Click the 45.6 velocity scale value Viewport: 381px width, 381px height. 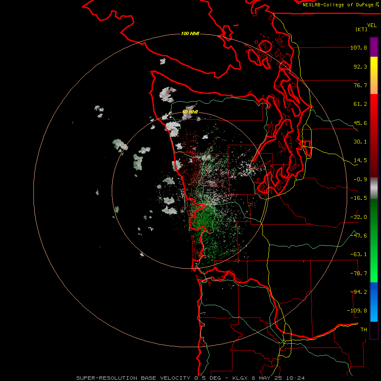(x=360, y=123)
